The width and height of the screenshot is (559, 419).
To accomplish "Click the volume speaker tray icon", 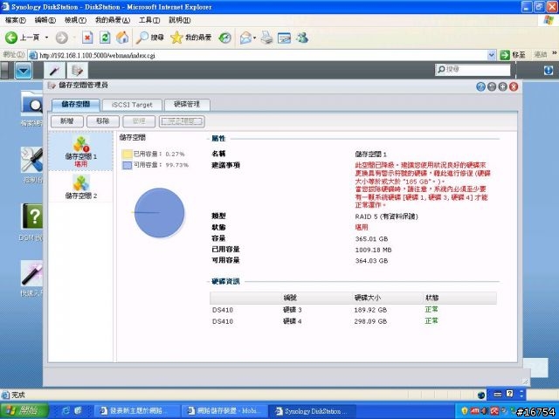I will (x=485, y=411).
